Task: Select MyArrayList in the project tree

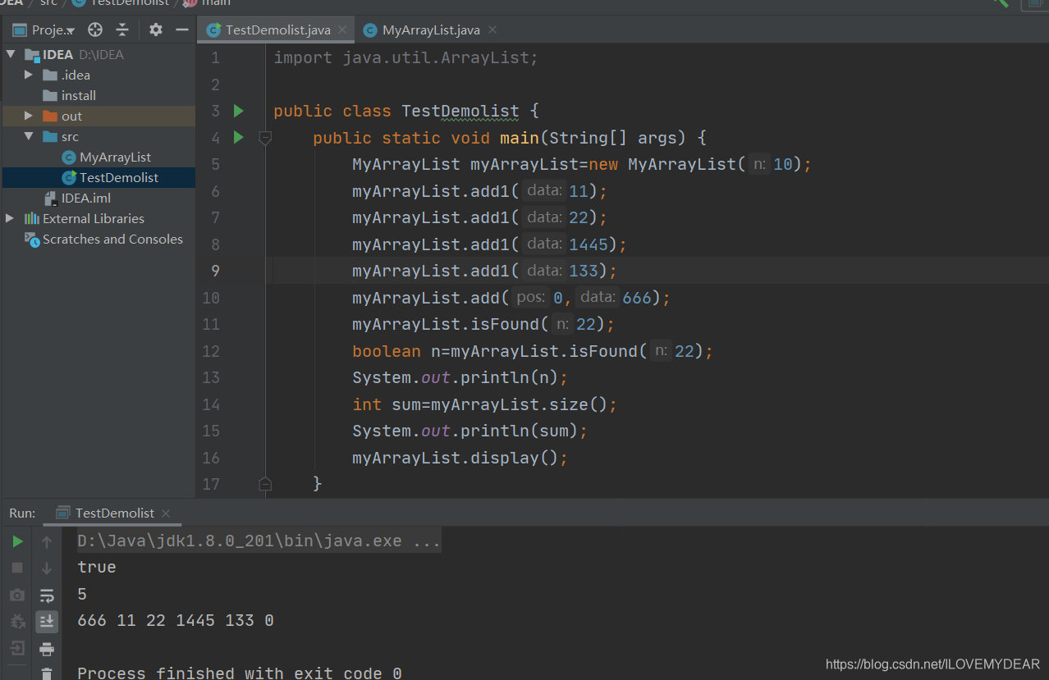Action: coord(115,157)
